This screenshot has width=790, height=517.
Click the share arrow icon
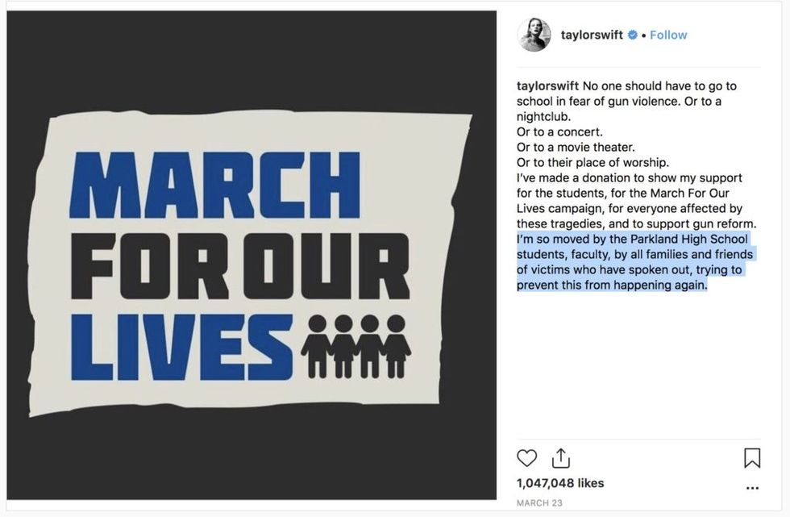(561, 458)
